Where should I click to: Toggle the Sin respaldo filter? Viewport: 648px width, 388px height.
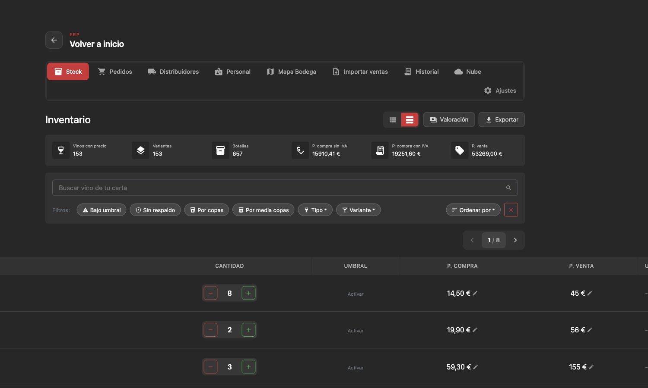(x=155, y=210)
